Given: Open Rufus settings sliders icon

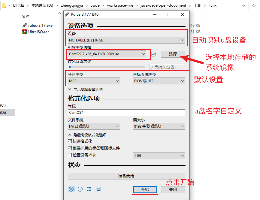Looking at the screenshot, I should [x=89, y=189].
